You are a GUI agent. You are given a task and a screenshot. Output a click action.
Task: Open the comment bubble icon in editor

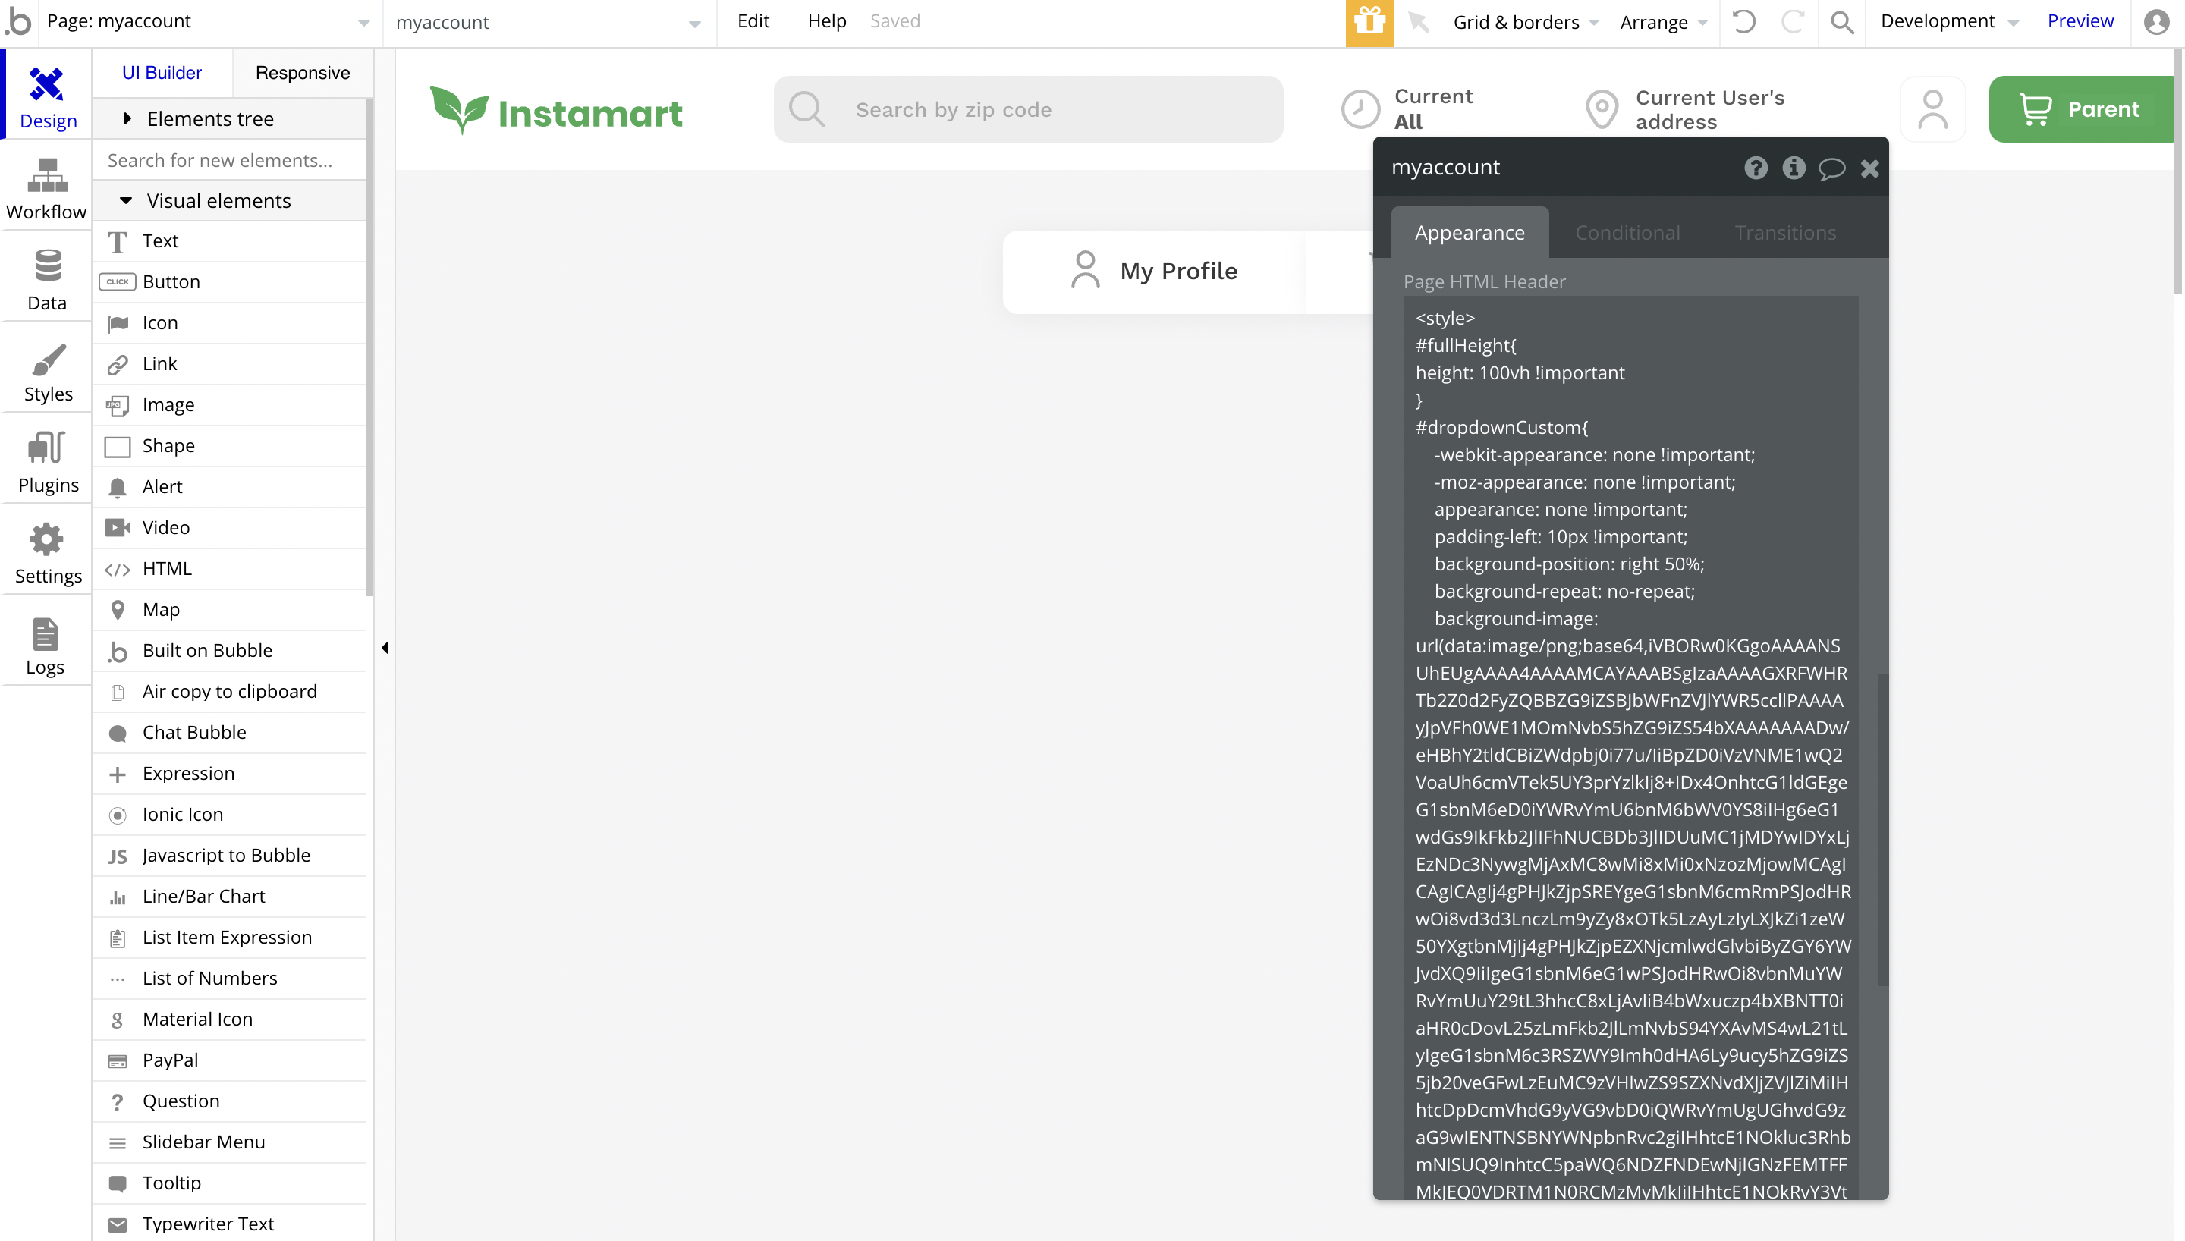[x=1831, y=168]
